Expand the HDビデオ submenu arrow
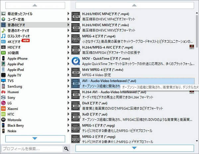The image size is (199, 154). click(x=68, y=47)
